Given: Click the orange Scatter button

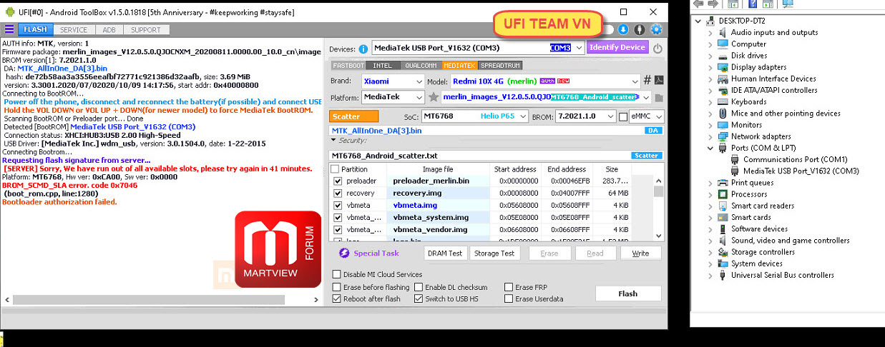Looking at the screenshot, I should (355, 116).
